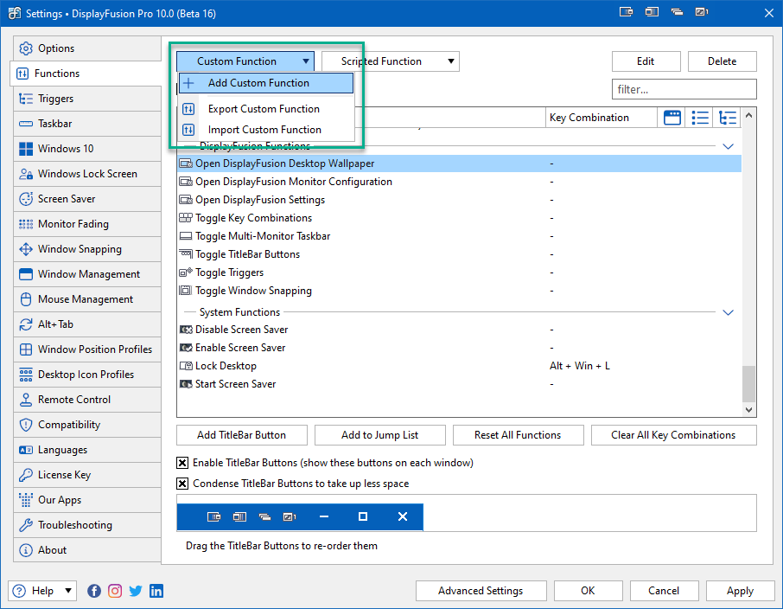Viewport: 783px width, 609px height.
Task: Click the function list vertical scrollbar thumb
Action: point(748,383)
